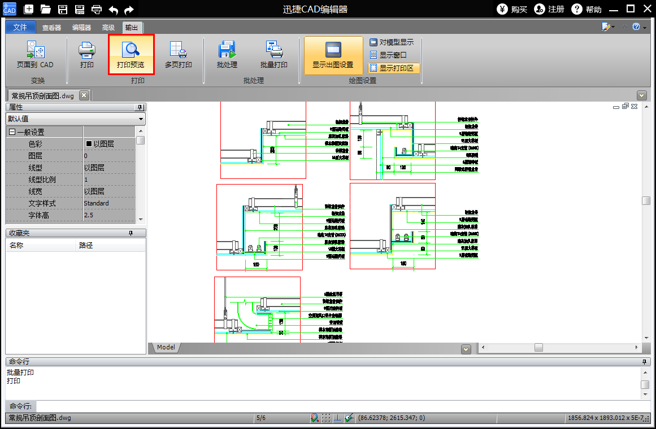Select the Model layout tab

pos(166,347)
